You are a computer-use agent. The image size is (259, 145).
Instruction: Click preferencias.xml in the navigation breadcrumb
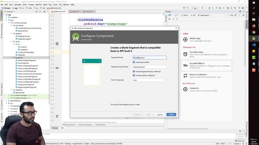click(54, 8)
